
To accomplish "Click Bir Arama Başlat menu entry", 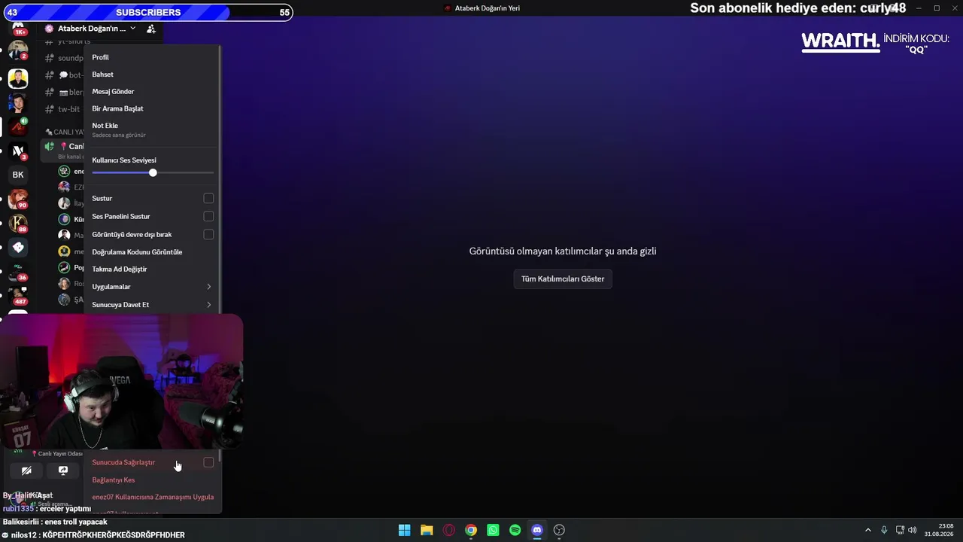I will (x=152, y=108).
